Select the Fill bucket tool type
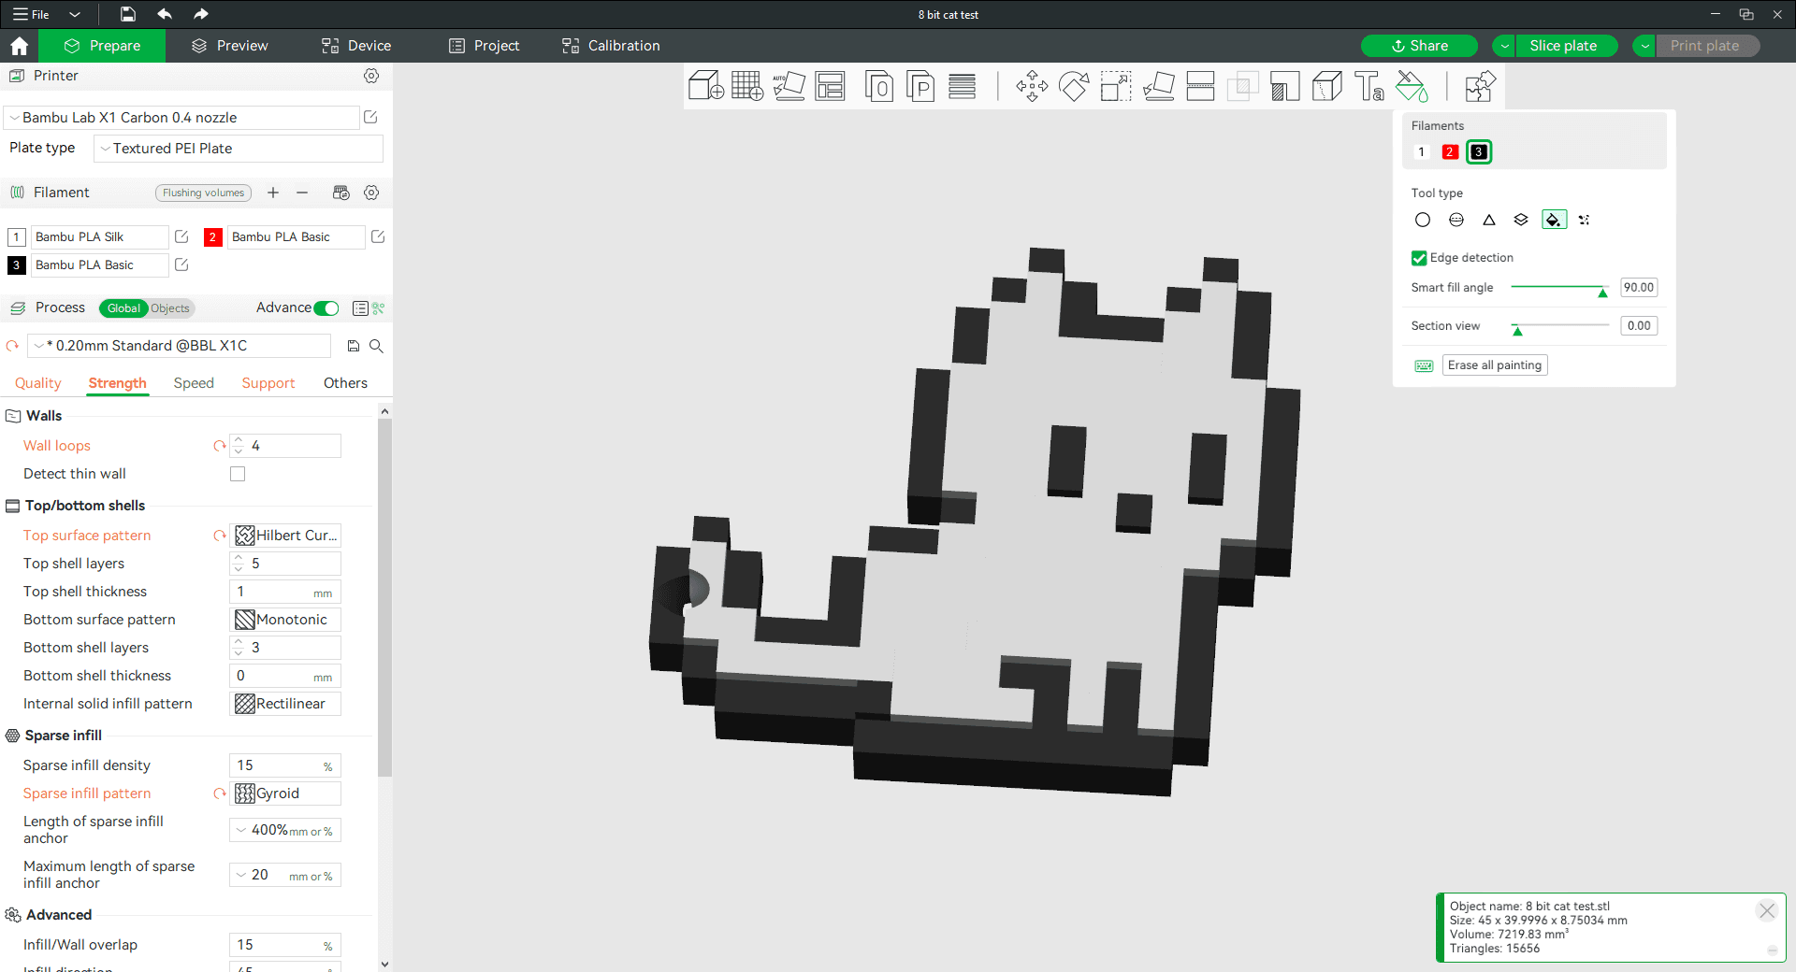1796x972 pixels. [1554, 220]
